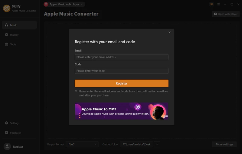Click the Output Folder path field
The image size is (242, 154).
(x=137, y=144)
